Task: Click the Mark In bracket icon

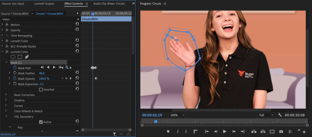Action: [x=178, y=132]
